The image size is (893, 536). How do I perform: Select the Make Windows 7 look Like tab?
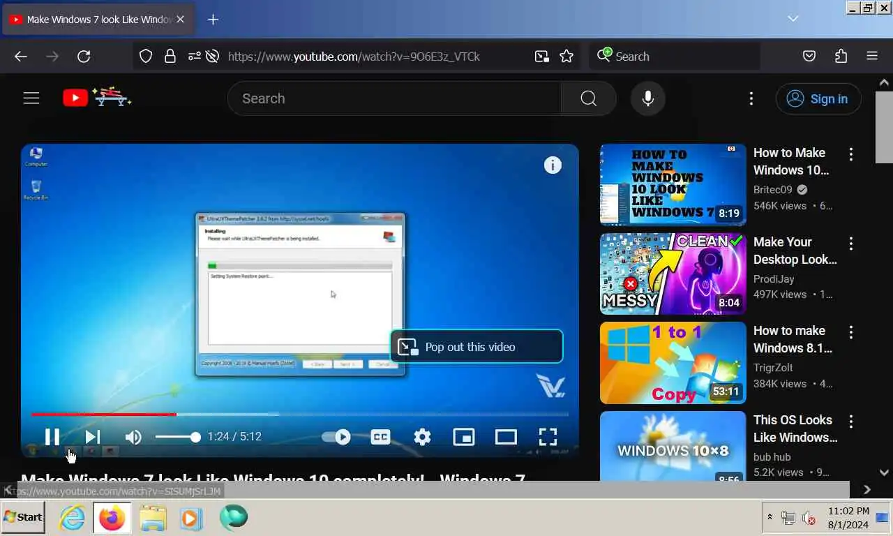pos(98,20)
